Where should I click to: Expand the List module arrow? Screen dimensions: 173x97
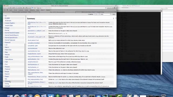pos(4,45)
